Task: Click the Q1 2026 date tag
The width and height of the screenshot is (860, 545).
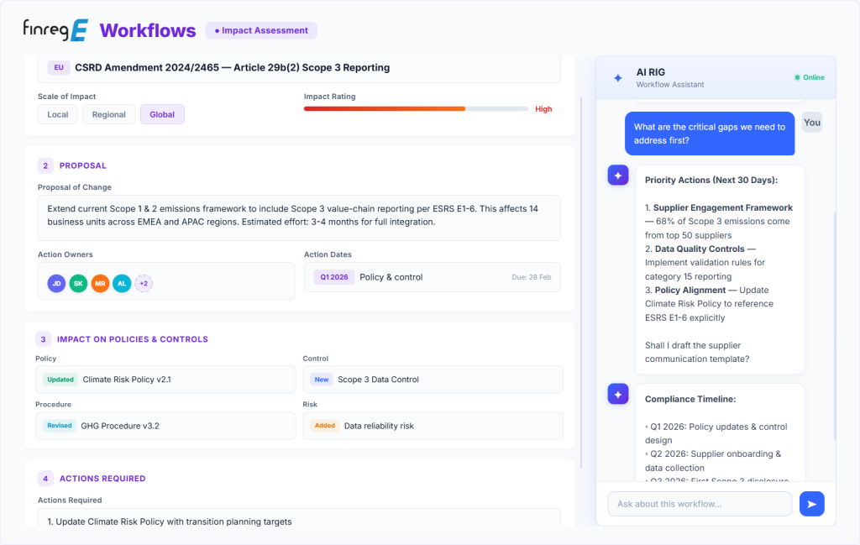Action: [x=334, y=277]
